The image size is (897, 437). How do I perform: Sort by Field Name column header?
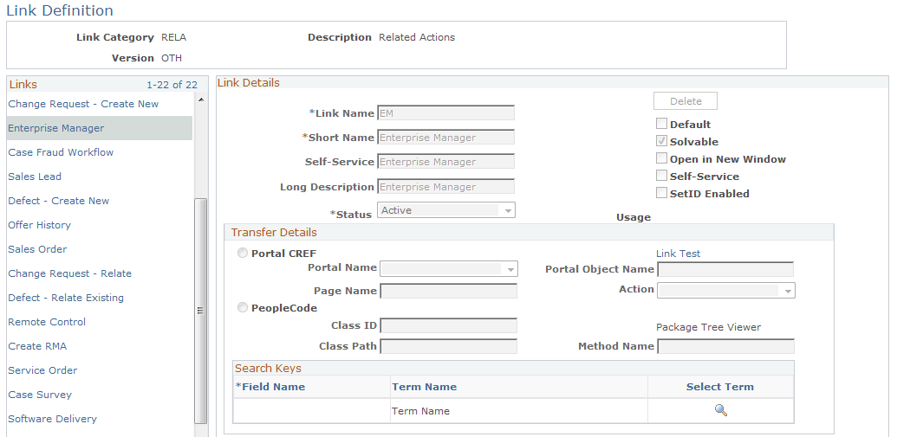click(x=270, y=387)
